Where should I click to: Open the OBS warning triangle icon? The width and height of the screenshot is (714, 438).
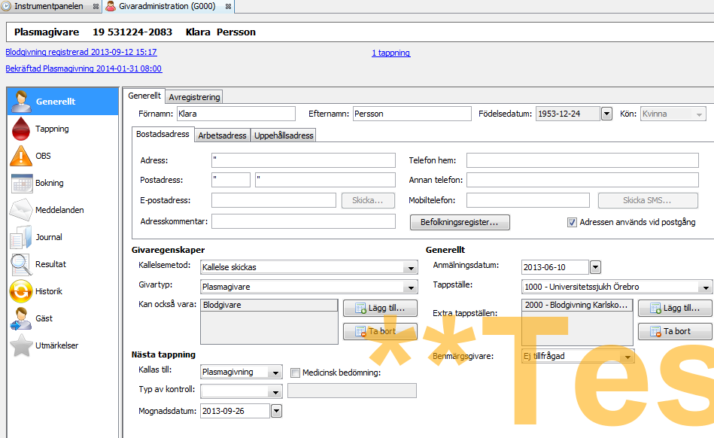click(21, 156)
